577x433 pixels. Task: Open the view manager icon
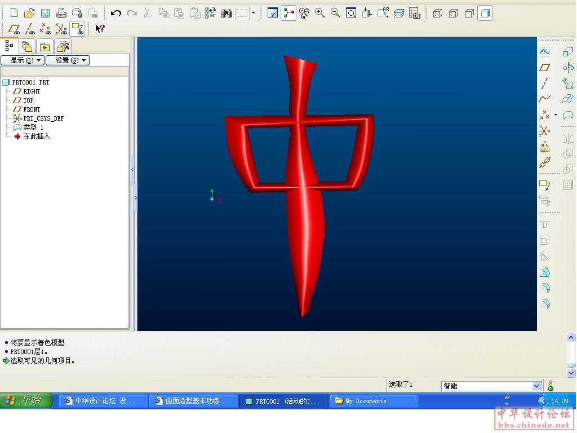(415, 14)
